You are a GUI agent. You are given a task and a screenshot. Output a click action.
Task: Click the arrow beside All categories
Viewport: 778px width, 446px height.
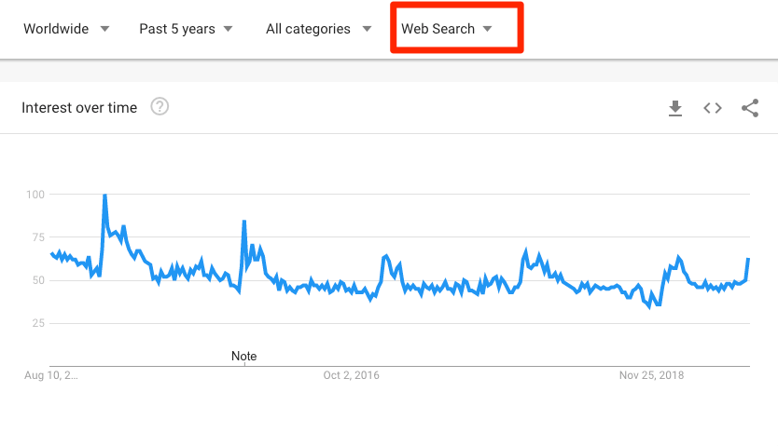367,29
